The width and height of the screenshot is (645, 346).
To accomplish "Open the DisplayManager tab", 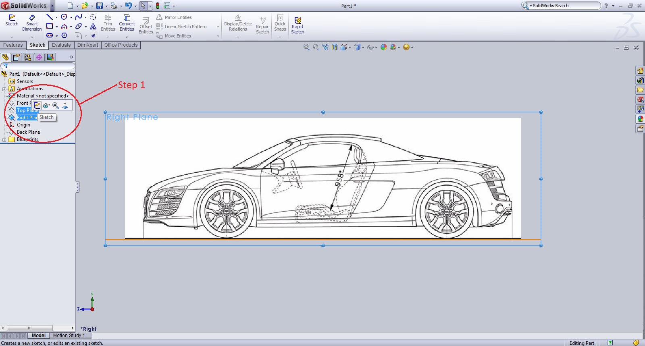I will click(x=50, y=57).
